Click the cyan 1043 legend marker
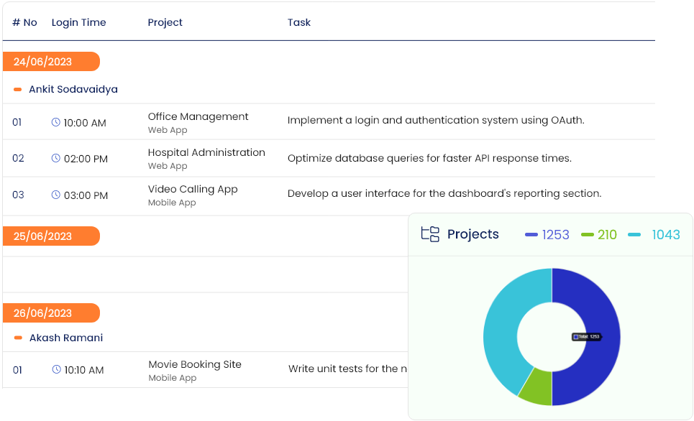 point(634,235)
